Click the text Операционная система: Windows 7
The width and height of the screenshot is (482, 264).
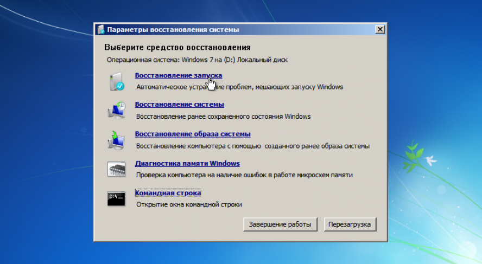tap(160, 60)
